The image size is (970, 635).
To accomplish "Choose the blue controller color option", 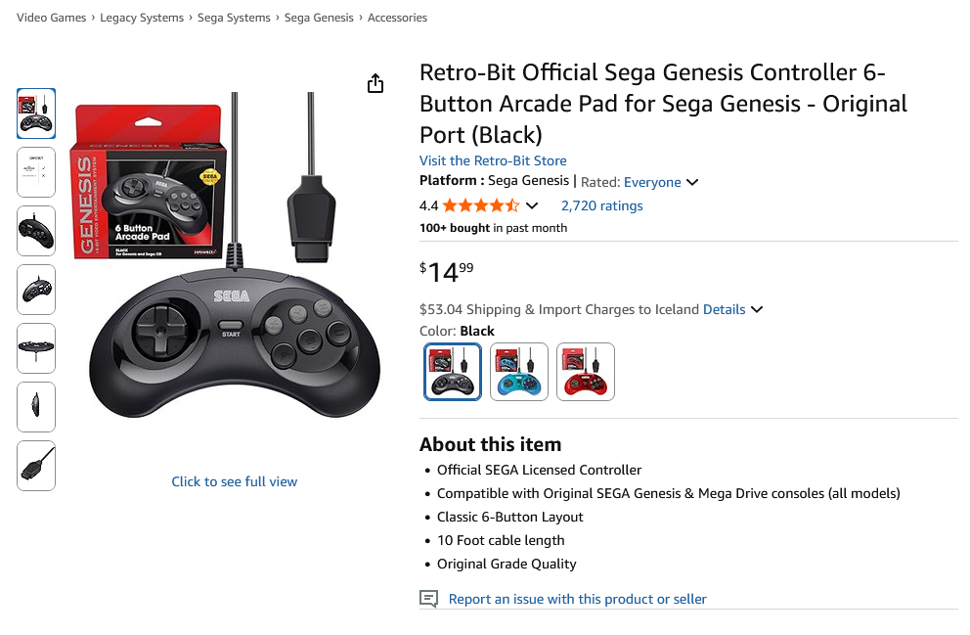I will [x=519, y=372].
